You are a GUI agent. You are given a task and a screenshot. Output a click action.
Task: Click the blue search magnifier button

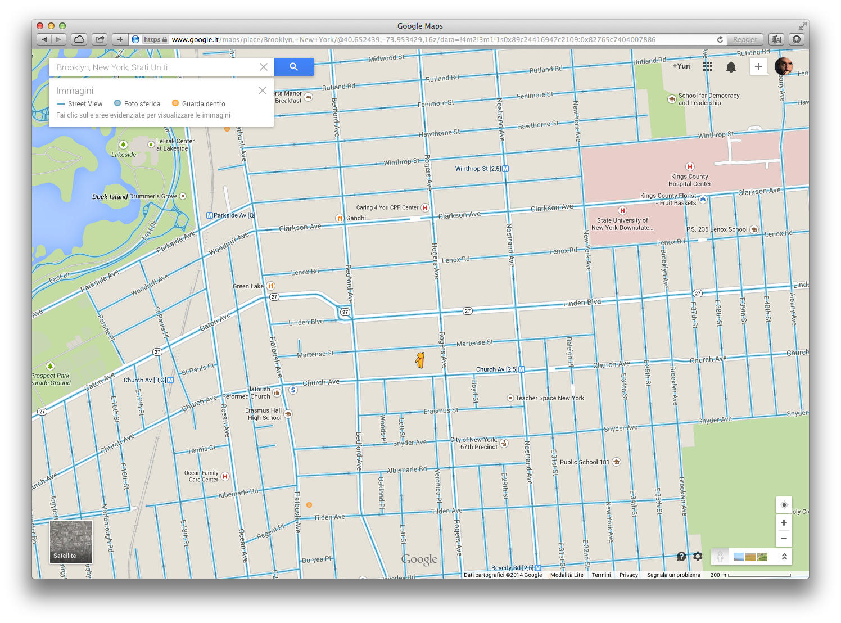tap(293, 67)
